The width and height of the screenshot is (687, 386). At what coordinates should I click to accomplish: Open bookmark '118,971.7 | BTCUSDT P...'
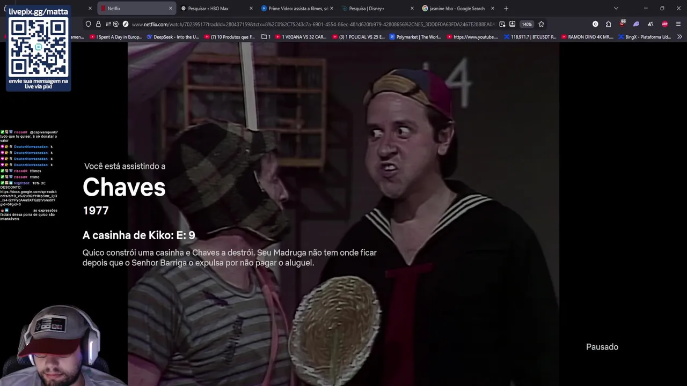point(530,37)
